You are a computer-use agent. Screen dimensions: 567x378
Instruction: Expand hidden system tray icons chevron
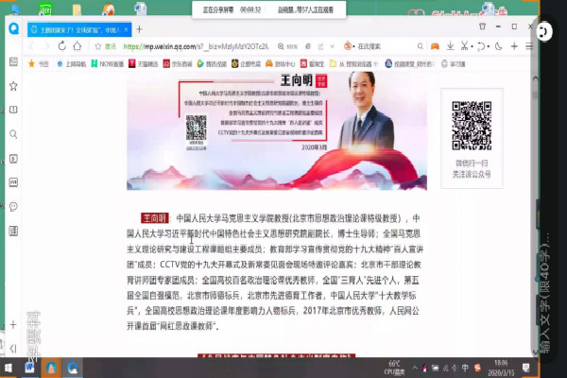[x=415, y=368]
